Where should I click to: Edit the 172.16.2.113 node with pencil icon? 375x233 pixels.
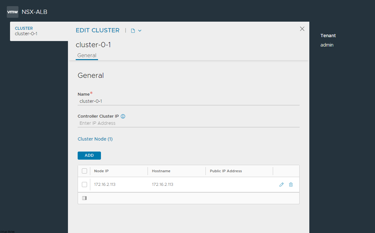(281, 185)
